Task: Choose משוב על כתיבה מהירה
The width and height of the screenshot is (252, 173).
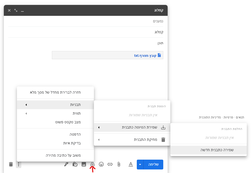Action: [x=55, y=155]
